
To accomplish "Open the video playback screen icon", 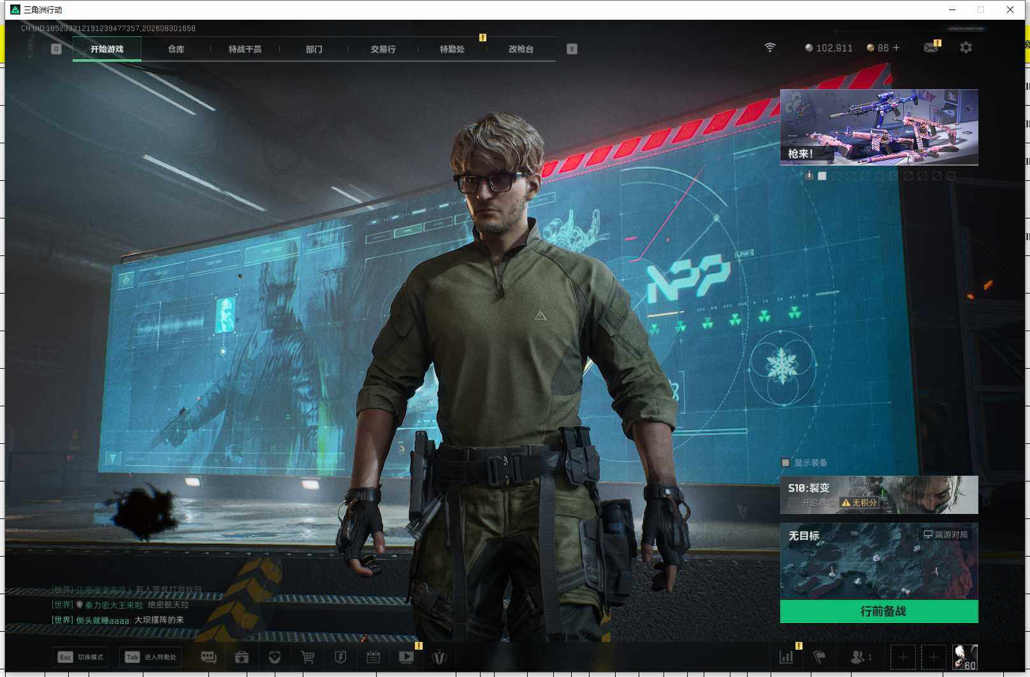I will [406, 657].
